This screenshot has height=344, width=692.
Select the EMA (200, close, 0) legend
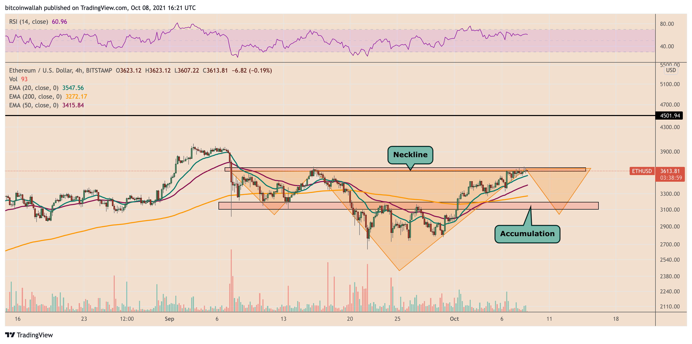36,97
